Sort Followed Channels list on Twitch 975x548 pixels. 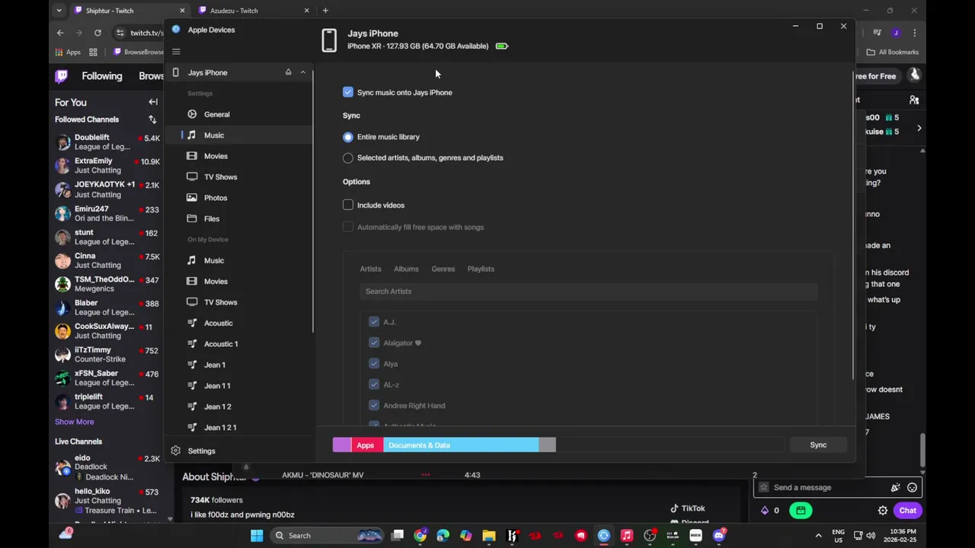pyautogui.click(x=152, y=119)
